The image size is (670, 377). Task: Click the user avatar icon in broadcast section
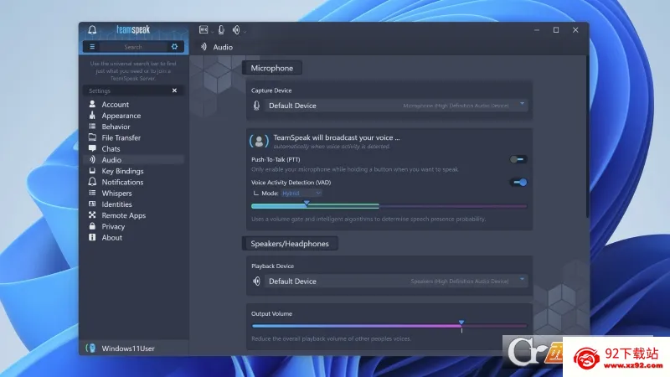[x=259, y=141]
